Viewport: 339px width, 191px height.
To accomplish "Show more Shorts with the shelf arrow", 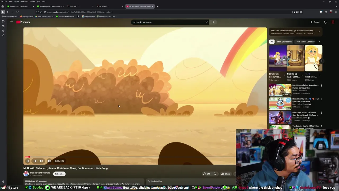I will (x=322, y=61).
